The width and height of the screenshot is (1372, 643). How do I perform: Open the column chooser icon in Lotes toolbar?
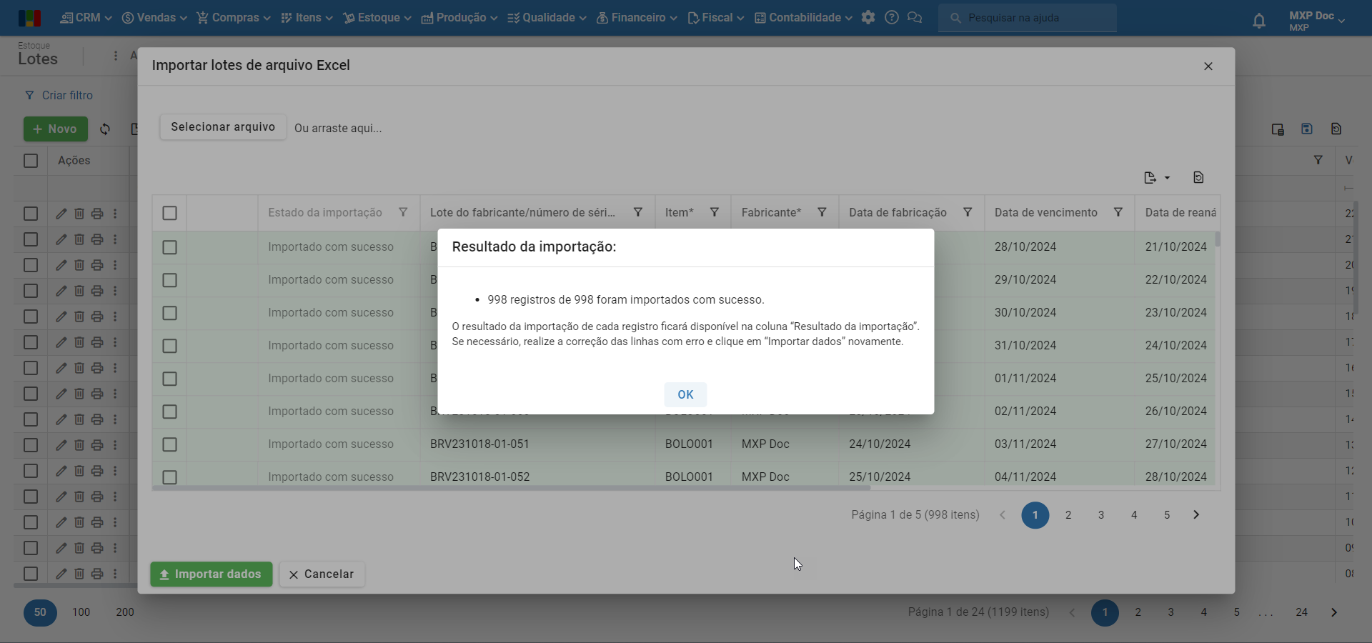[x=1278, y=129]
